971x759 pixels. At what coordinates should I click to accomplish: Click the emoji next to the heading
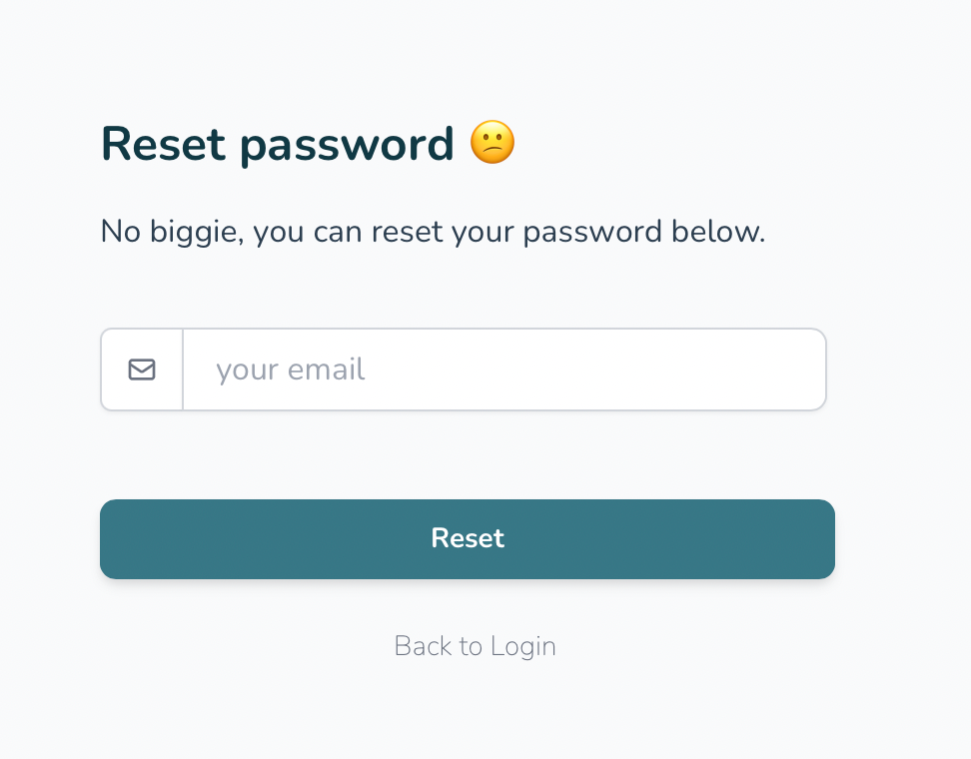click(492, 144)
